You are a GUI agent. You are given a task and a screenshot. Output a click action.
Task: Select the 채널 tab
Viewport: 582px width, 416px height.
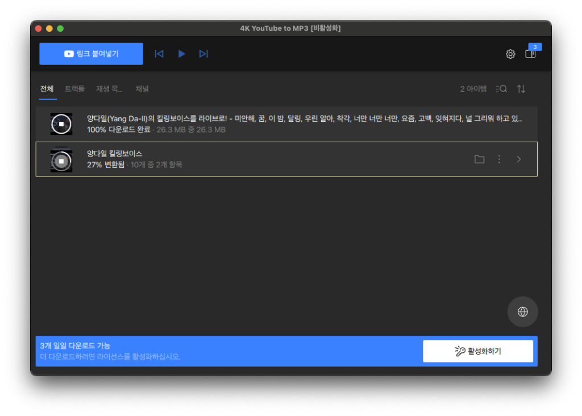[142, 89]
